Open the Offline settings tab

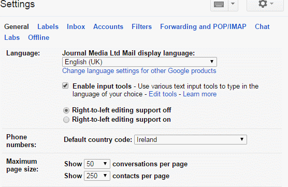tap(38, 37)
